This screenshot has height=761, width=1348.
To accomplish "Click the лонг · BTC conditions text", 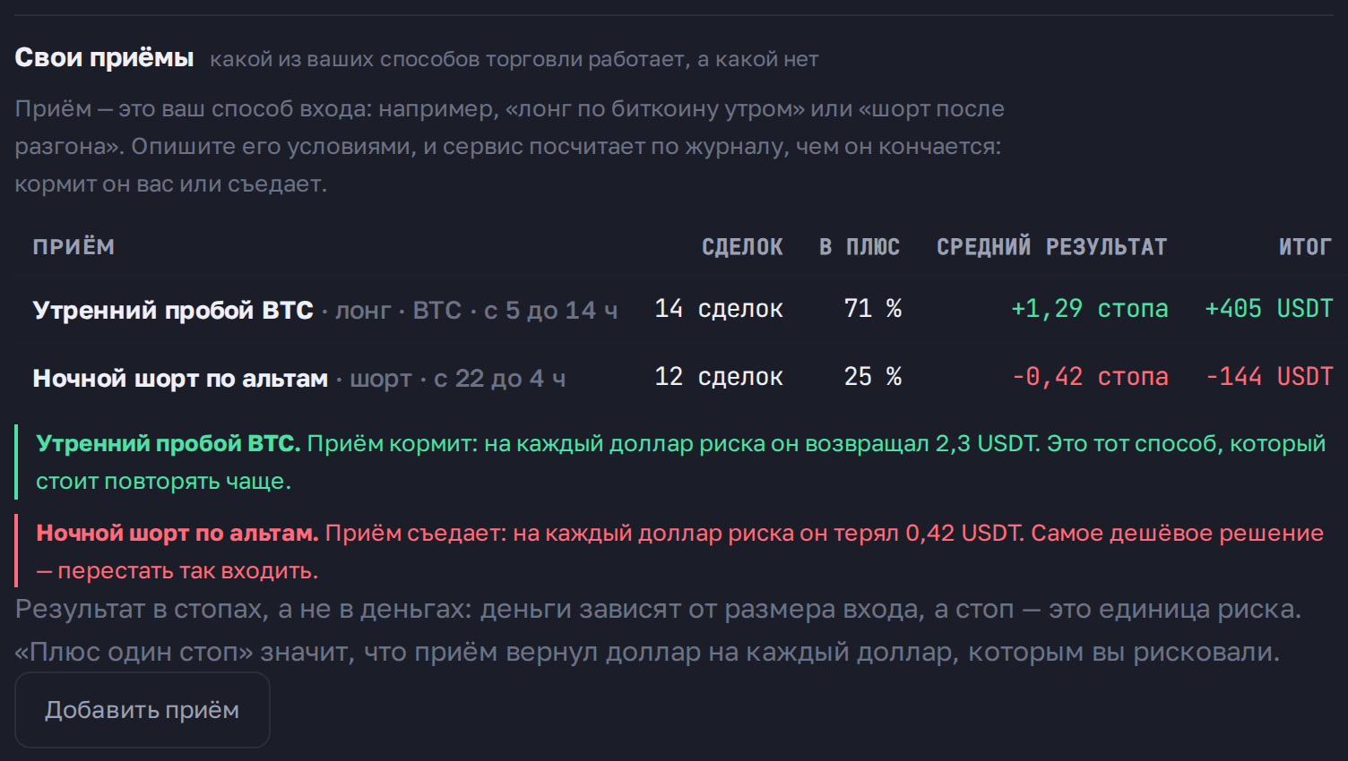I will [x=399, y=311].
